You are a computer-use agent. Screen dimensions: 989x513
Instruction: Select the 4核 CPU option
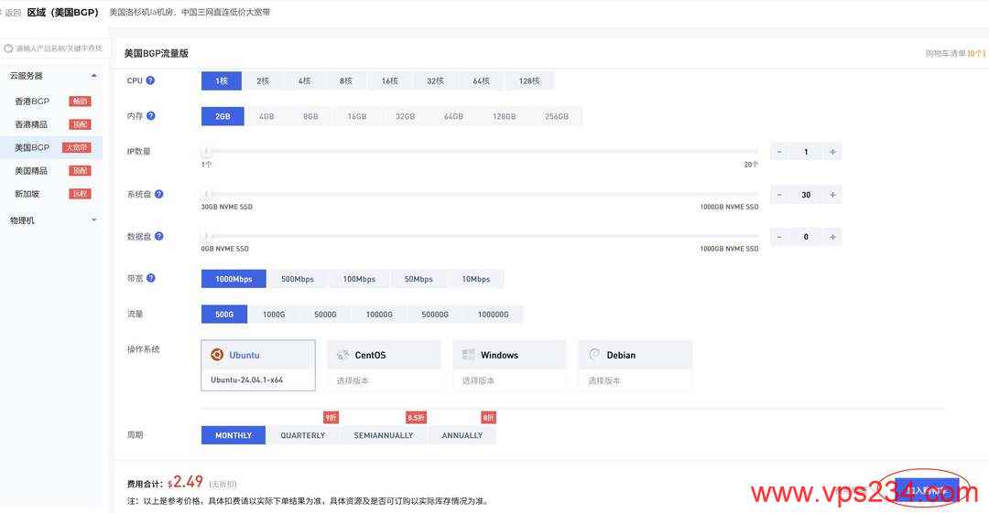(x=304, y=81)
